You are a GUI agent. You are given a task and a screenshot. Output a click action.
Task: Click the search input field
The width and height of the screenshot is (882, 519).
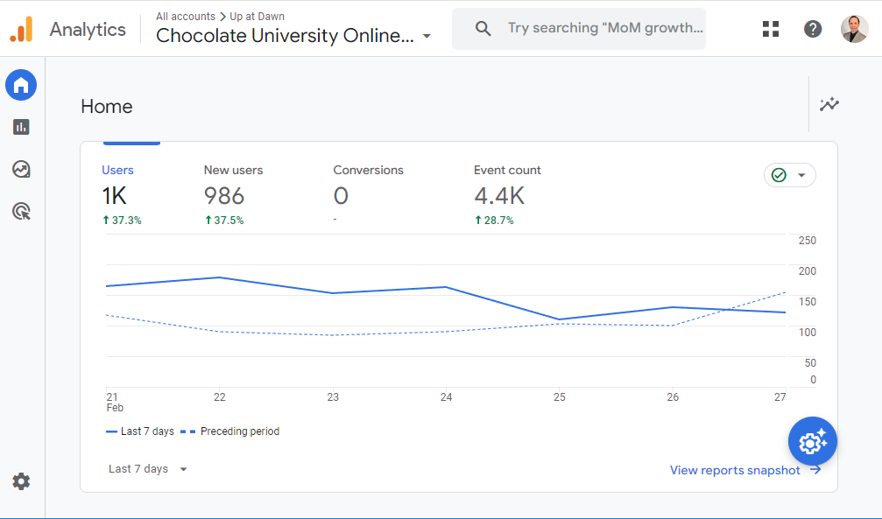coord(604,29)
